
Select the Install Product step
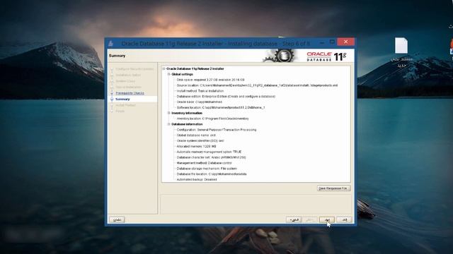point(125,105)
